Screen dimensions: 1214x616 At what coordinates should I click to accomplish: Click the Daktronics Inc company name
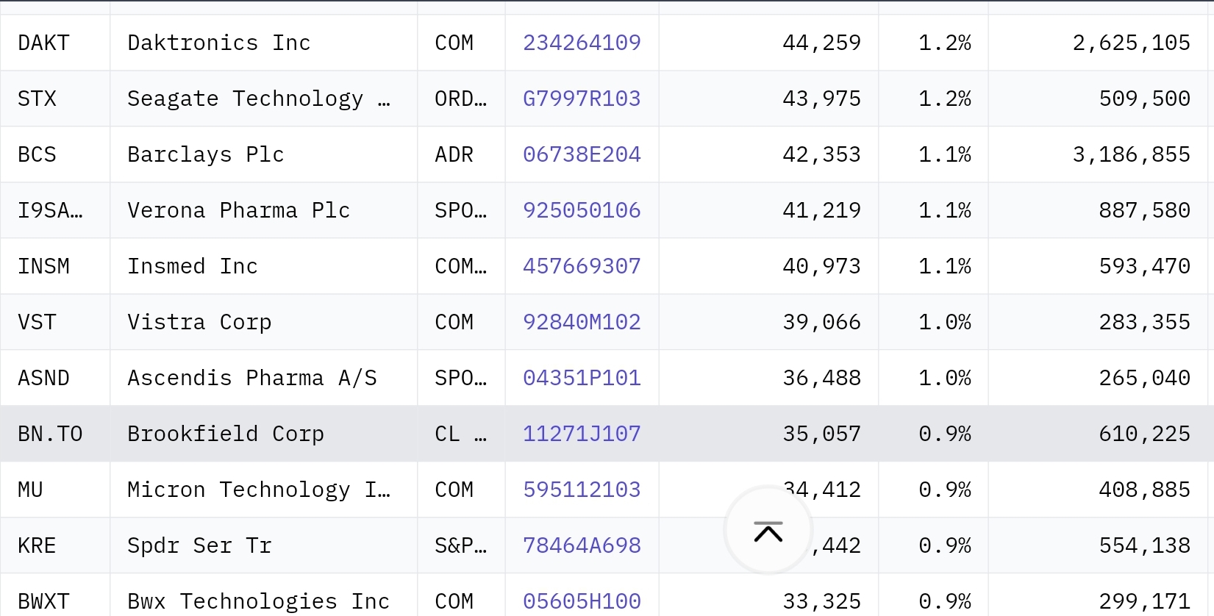coord(219,43)
